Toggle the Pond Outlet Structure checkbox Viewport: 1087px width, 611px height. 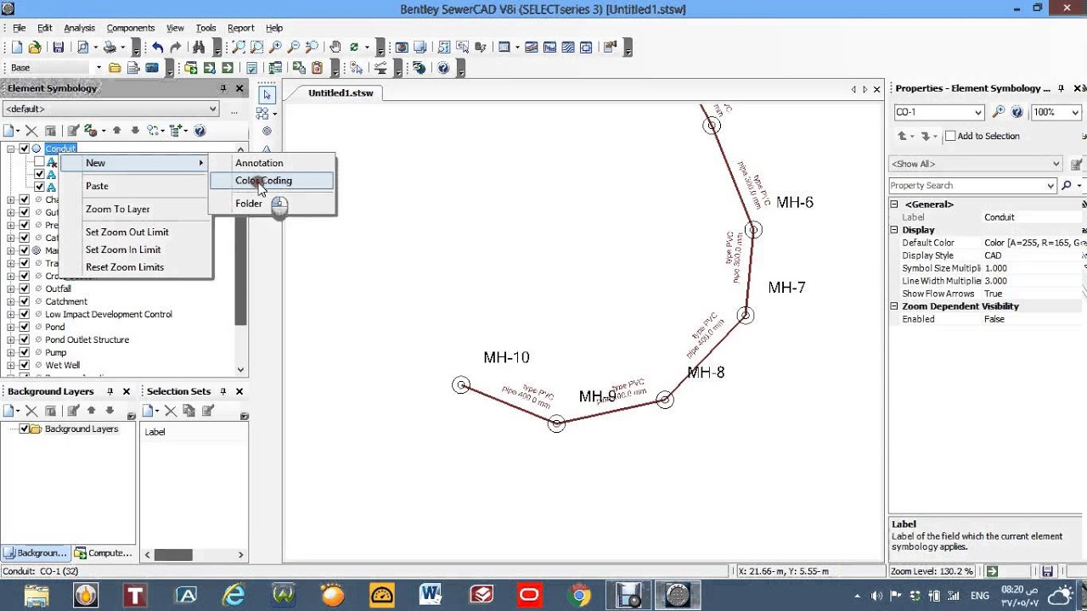click(x=24, y=339)
